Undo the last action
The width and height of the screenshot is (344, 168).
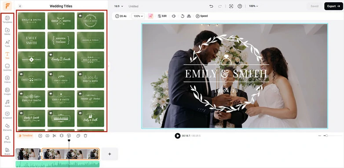pyautogui.click(x=211, y=6)
